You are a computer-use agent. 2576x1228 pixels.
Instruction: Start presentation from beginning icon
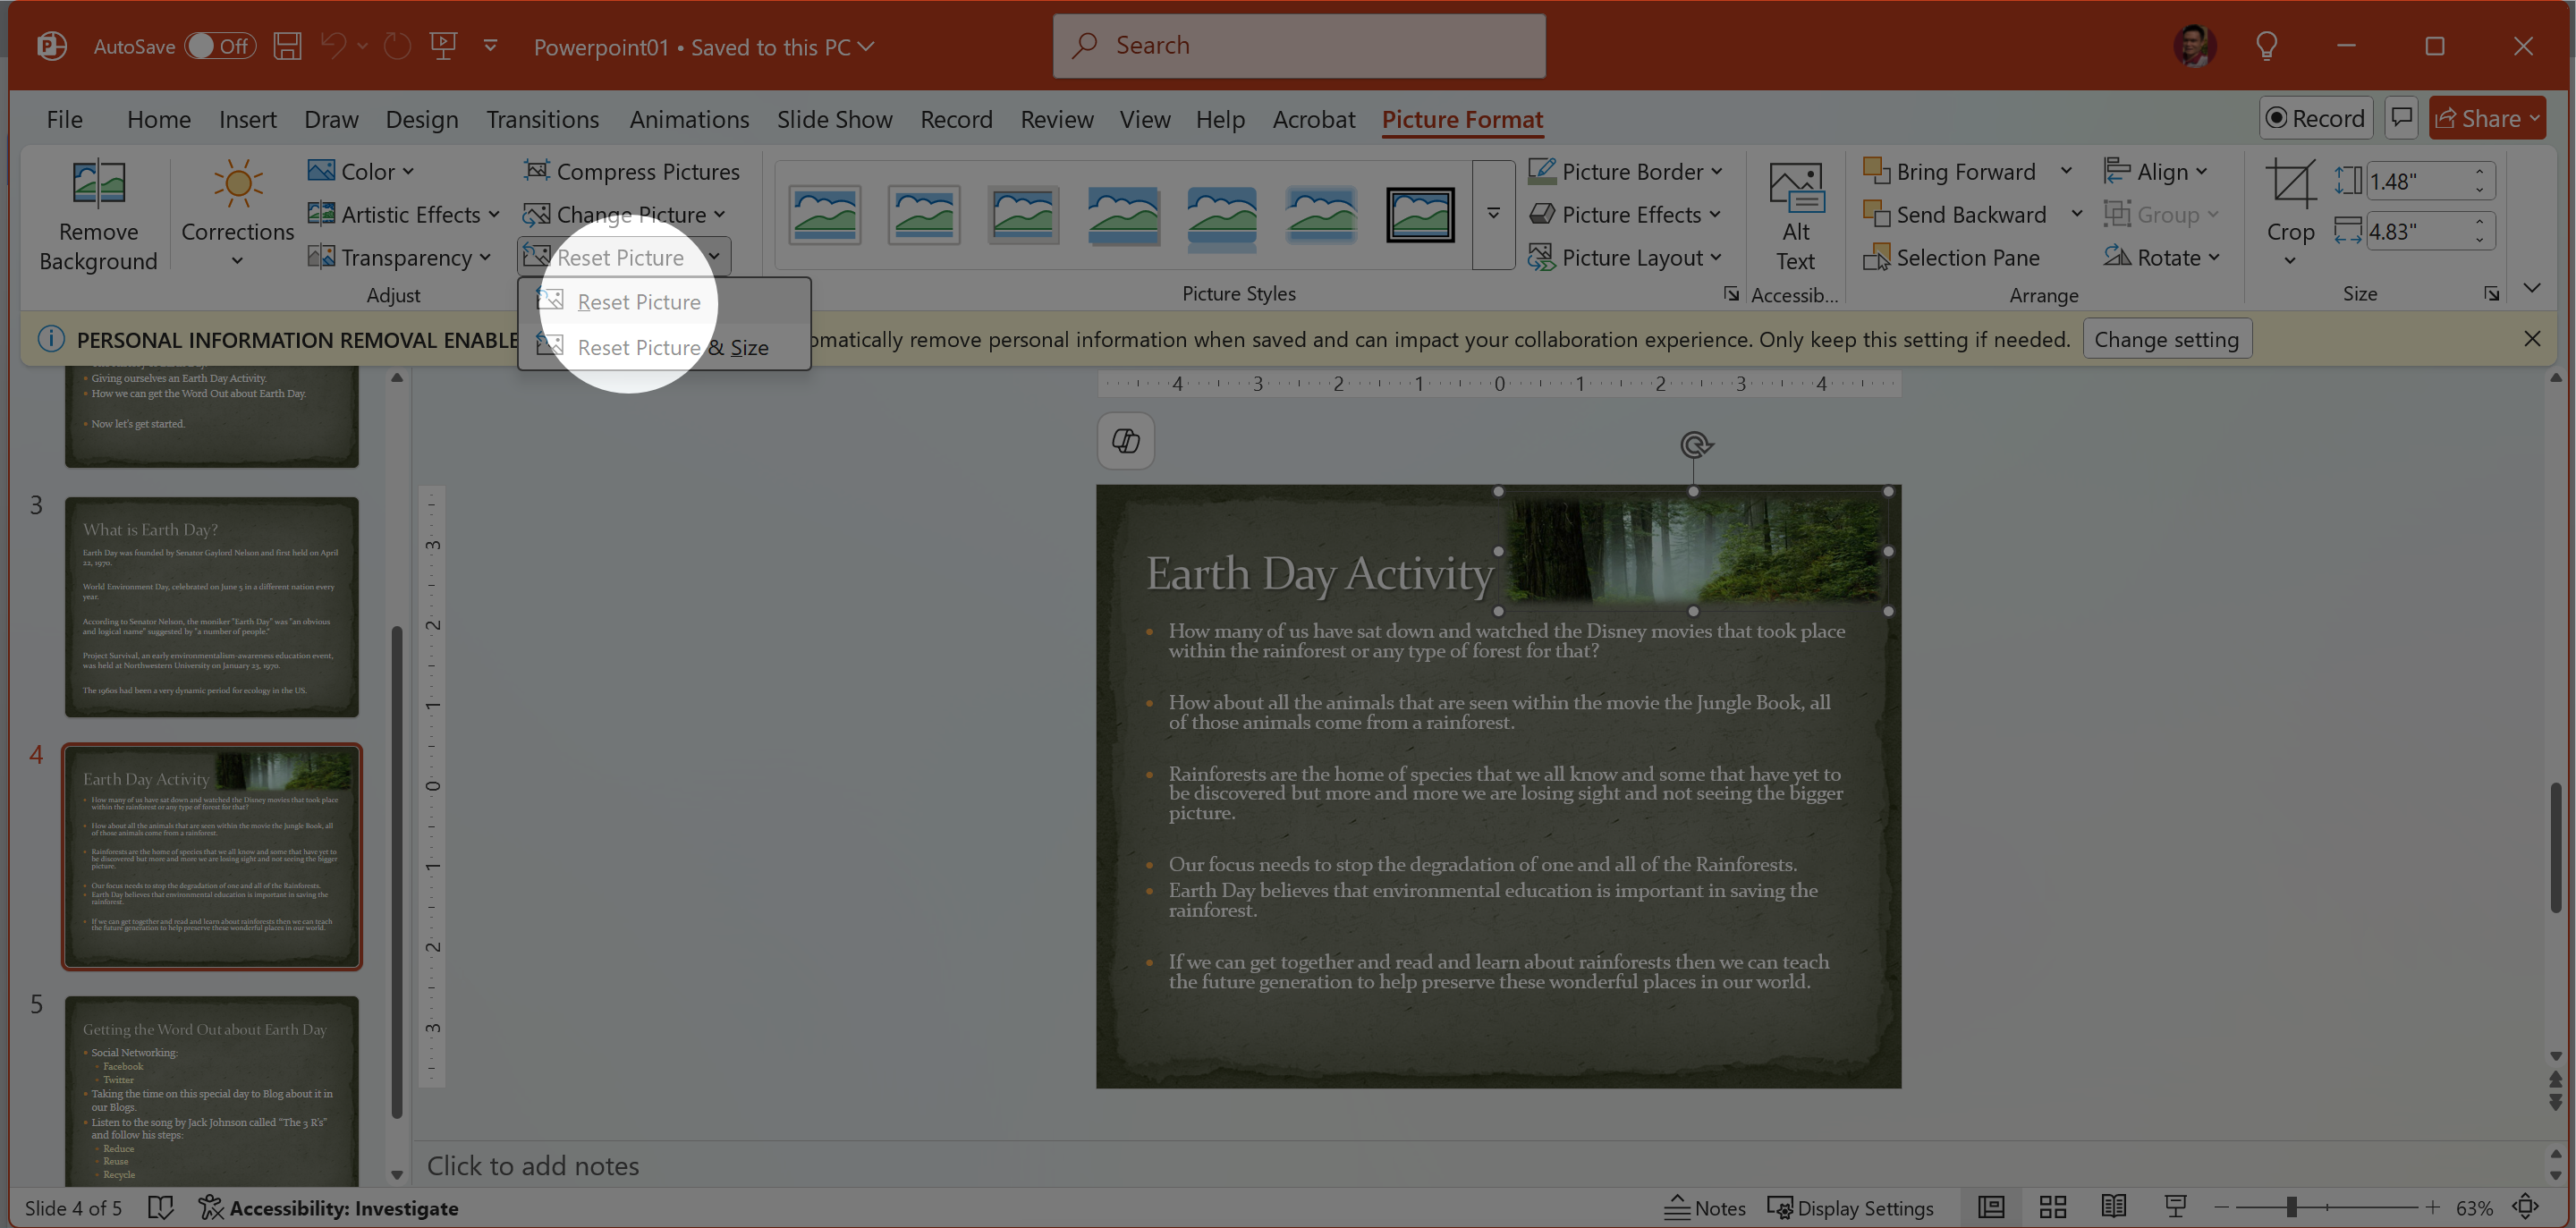(443, 46)
